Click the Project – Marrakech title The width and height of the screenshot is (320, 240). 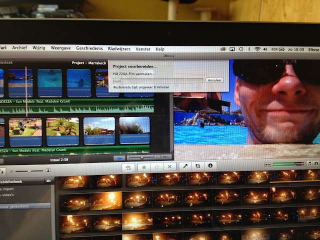click(x=89, y=63)
